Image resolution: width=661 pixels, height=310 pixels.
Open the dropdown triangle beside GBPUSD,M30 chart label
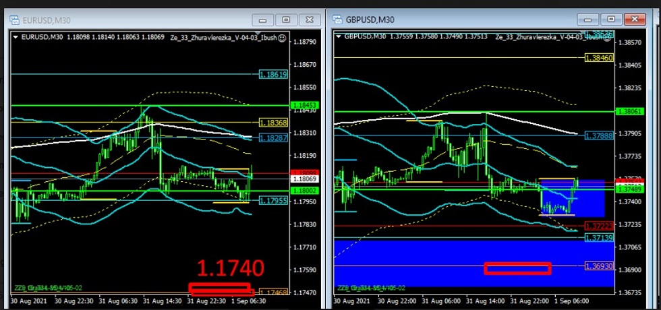point(339,36)
